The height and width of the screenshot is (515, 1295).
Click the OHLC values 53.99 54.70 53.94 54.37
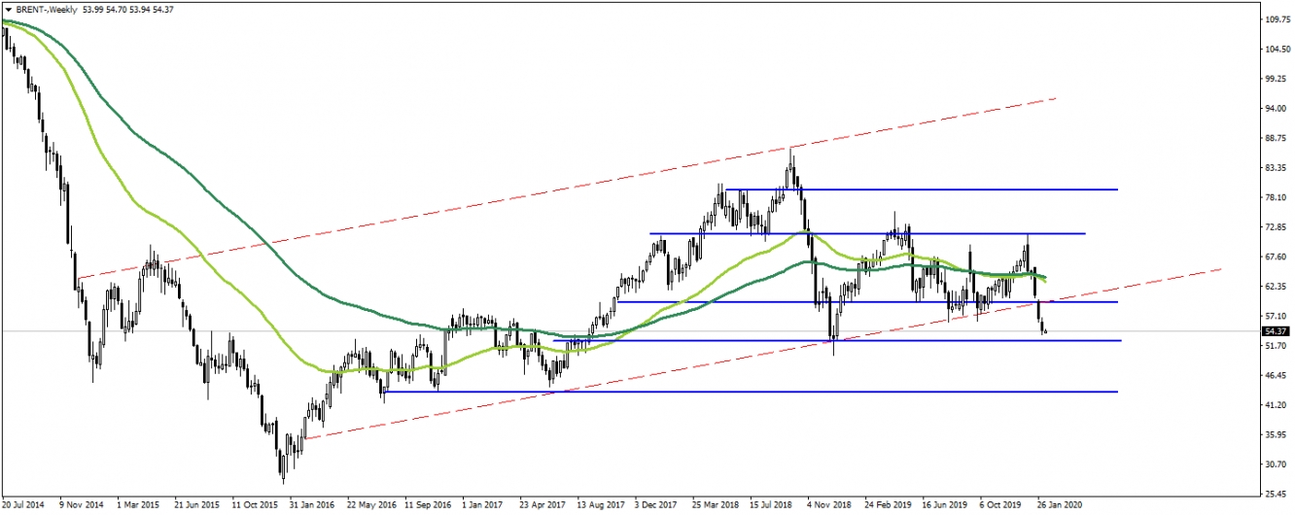128,8
